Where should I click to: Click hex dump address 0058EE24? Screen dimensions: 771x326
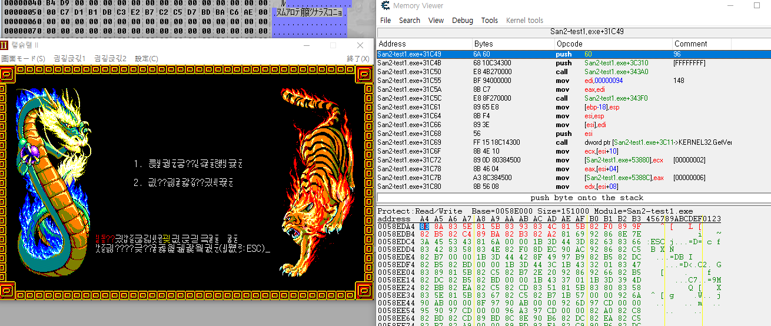coord(396,287)
